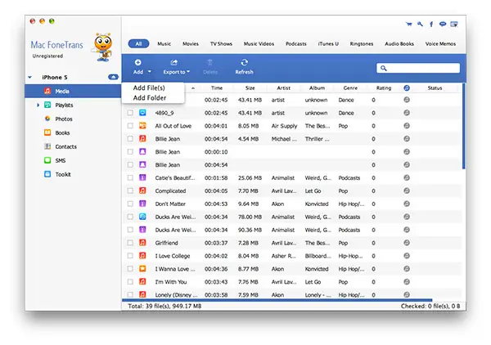The width and height of the screenshot is (491, 345).
Task: Click the round icon in the column header
Action: pos(407,88)
